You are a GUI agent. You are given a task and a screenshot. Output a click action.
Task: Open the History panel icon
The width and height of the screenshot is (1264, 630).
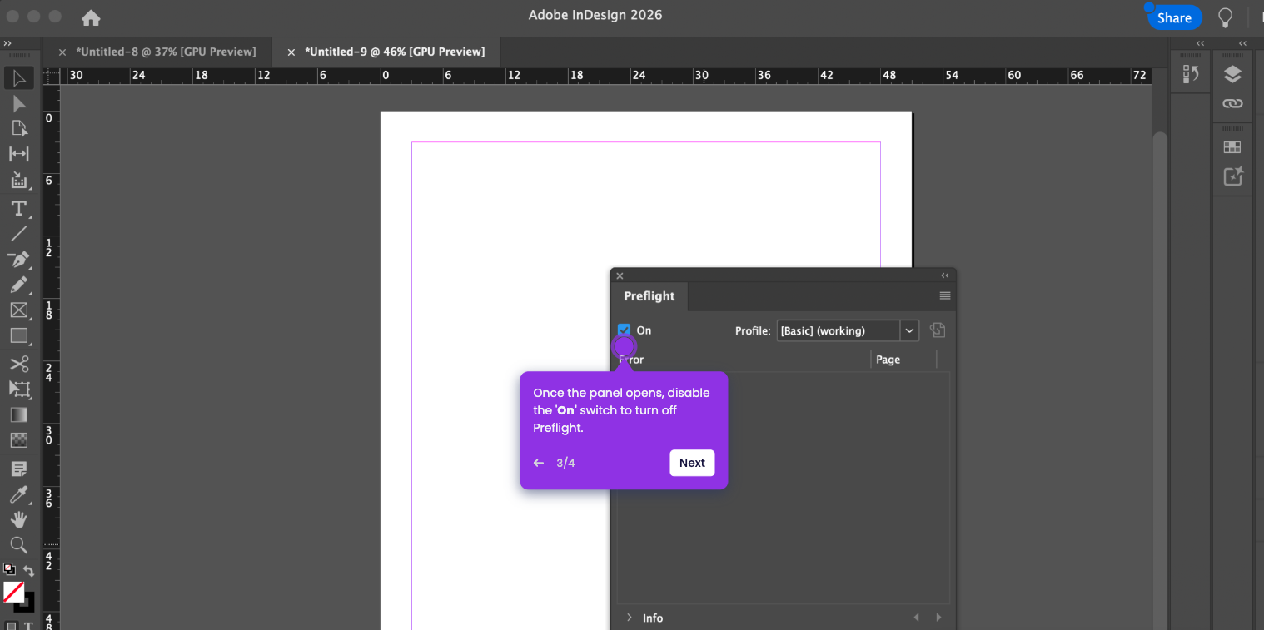pos(1191,75)
